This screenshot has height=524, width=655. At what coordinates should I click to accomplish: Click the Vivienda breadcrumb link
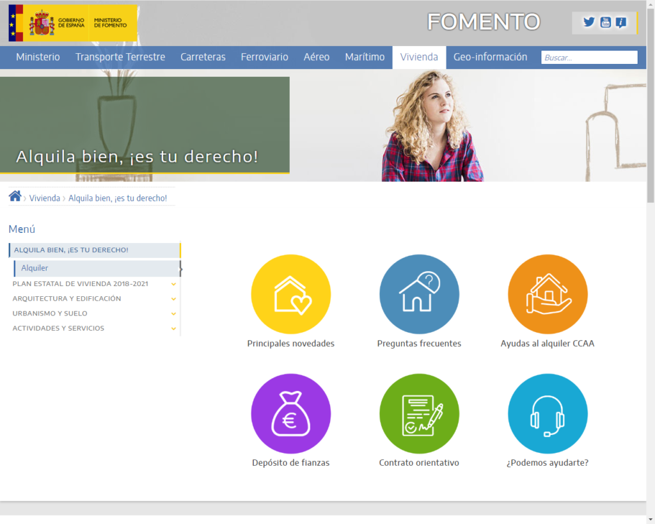coord(45,198)
